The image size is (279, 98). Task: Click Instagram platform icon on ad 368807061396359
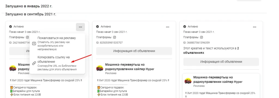tap(202, 37)
